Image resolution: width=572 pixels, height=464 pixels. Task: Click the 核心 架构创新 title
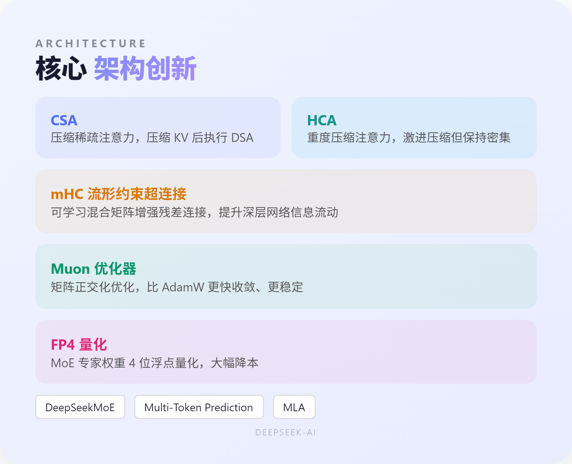pos(116,68)
